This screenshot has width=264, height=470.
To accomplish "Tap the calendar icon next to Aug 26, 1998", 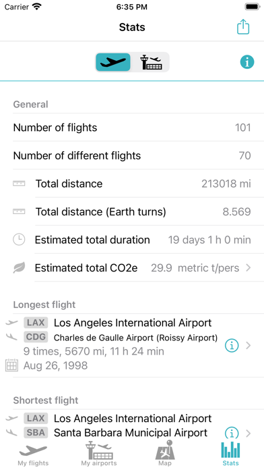I will (x=11, y=366).
